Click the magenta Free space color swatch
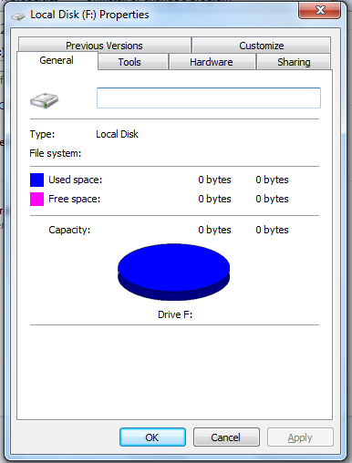352x463 pixels. coord(36,199)
